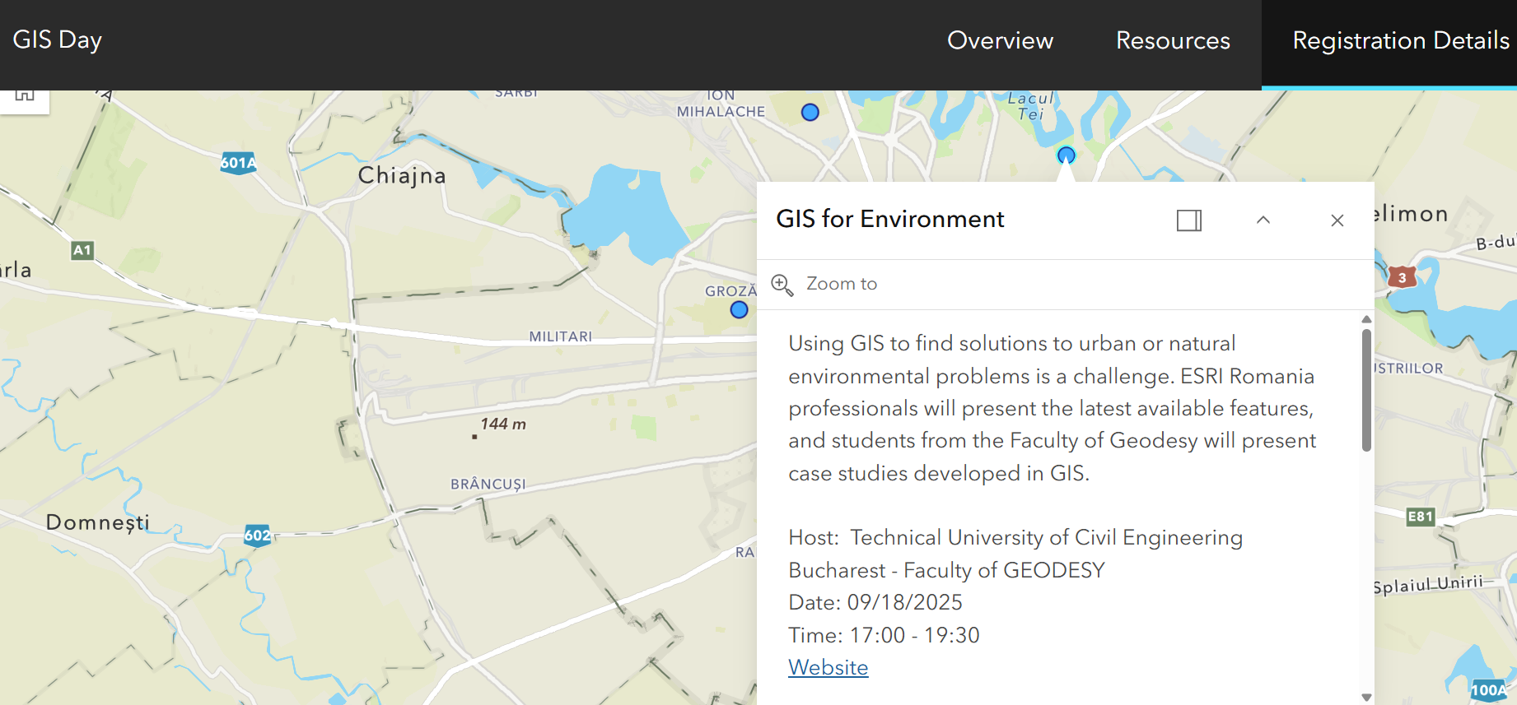Open the Resources tab
The width and height of the screenshot is (1517, 705).
[1172, 40]
